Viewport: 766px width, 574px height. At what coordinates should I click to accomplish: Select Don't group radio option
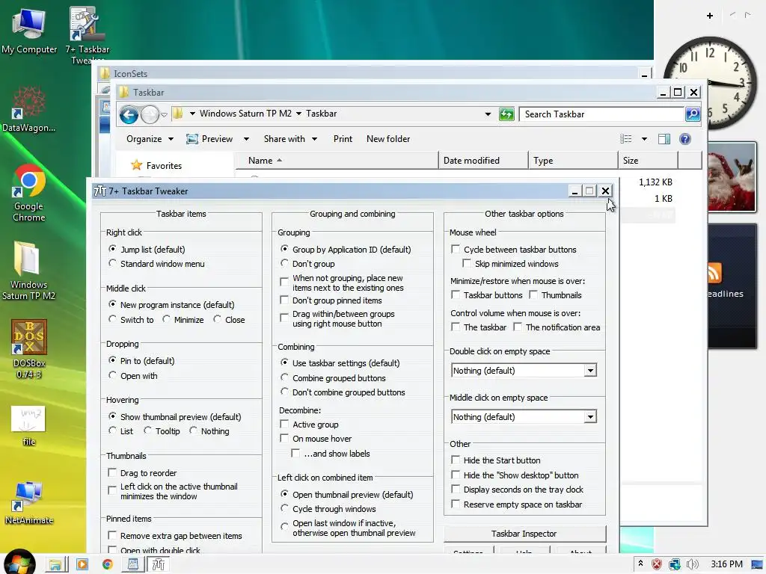(x=284, y=263)
